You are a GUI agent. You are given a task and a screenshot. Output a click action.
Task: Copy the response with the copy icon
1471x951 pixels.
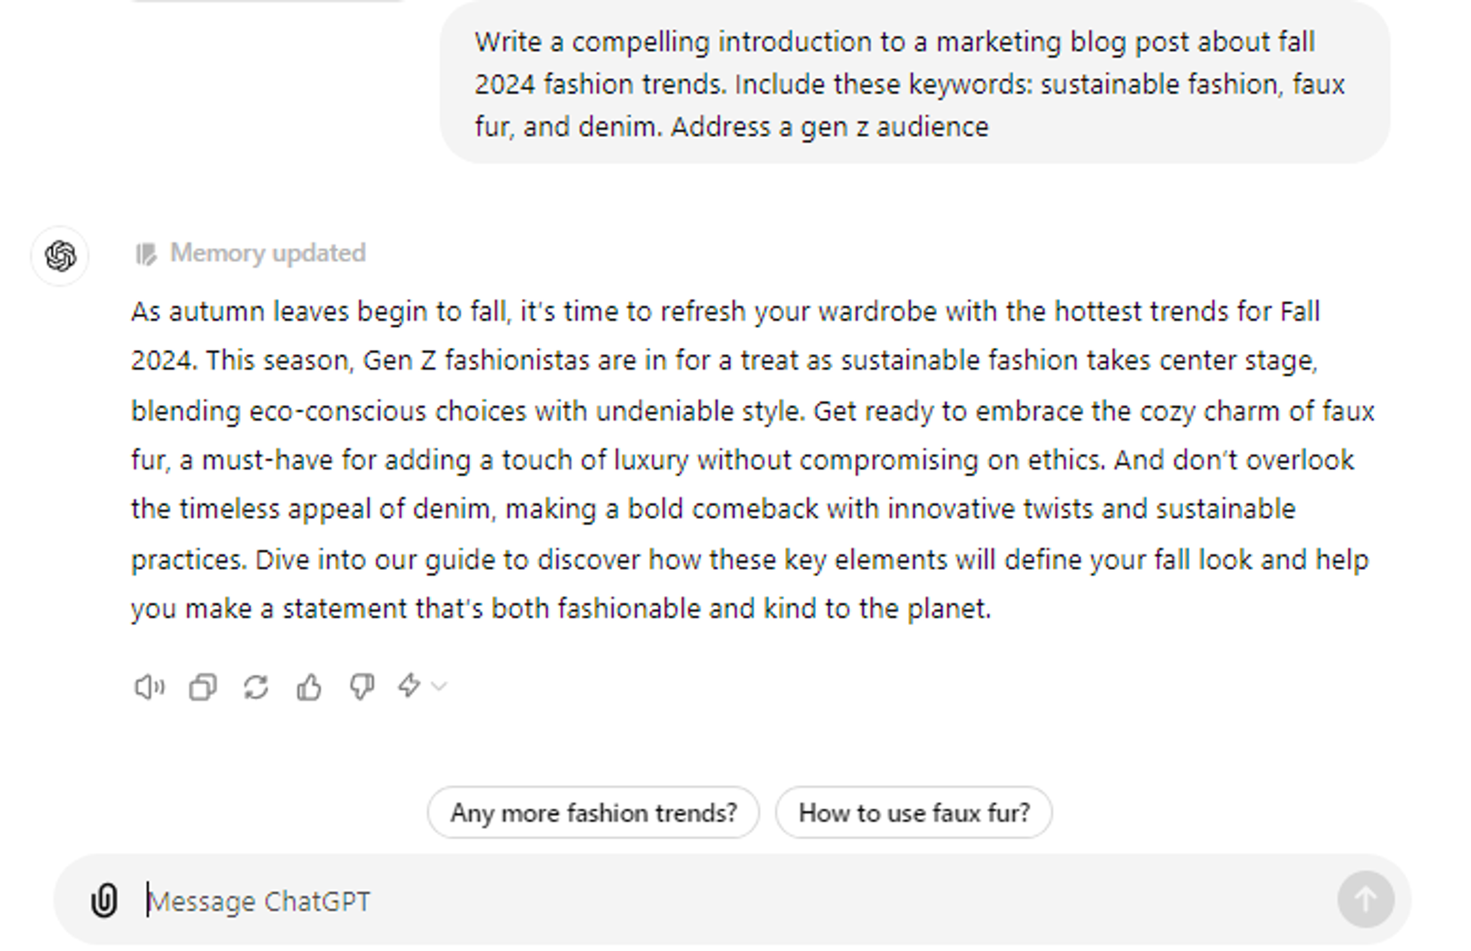click(203, 687)
